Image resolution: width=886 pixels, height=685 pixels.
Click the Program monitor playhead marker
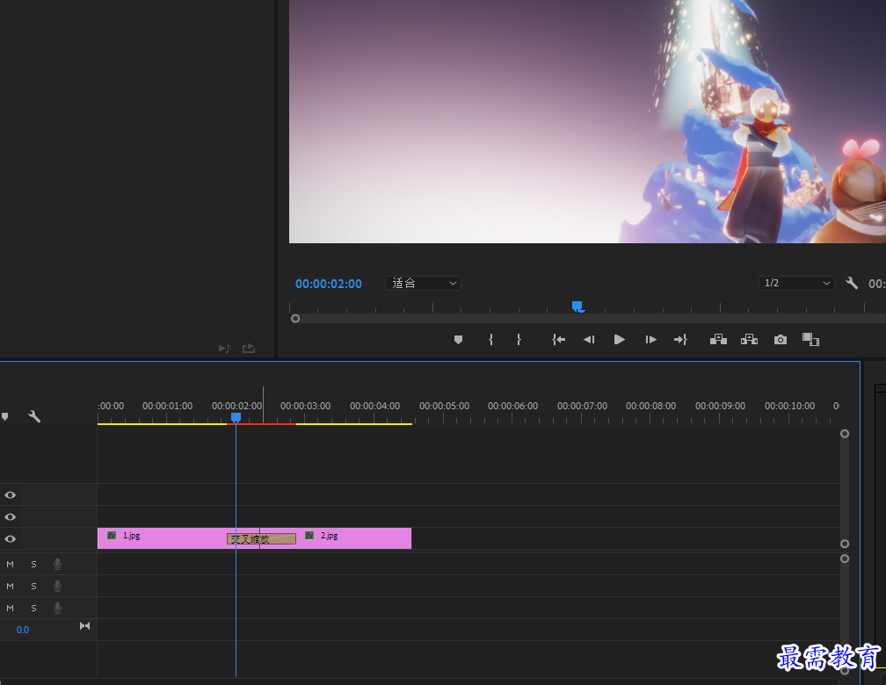[x=577, y=306]
